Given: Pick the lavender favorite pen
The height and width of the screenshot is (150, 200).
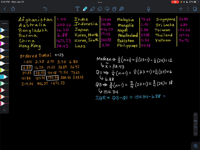Looking at the screenshot, I should (x=4, y=50).
